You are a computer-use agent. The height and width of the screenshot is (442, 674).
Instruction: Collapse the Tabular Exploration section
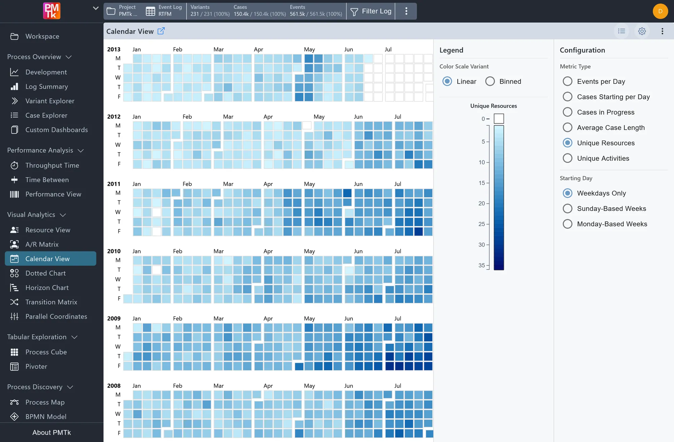(x=42, y=337)
